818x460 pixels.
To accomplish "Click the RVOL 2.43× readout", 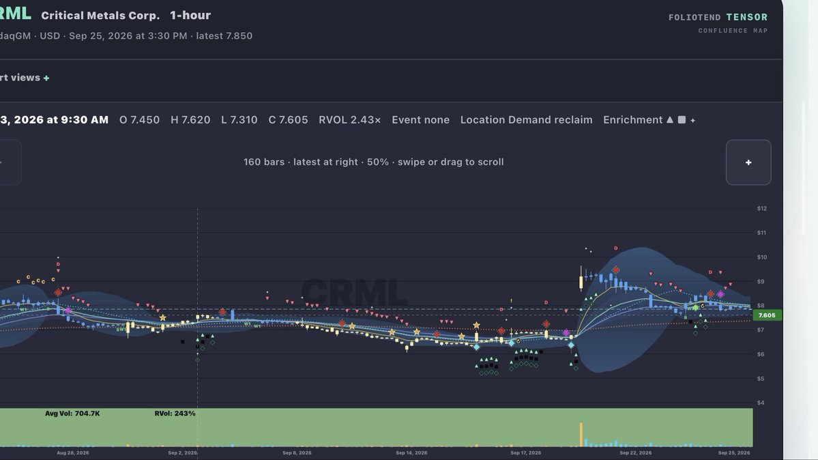I will pos(349,119).
